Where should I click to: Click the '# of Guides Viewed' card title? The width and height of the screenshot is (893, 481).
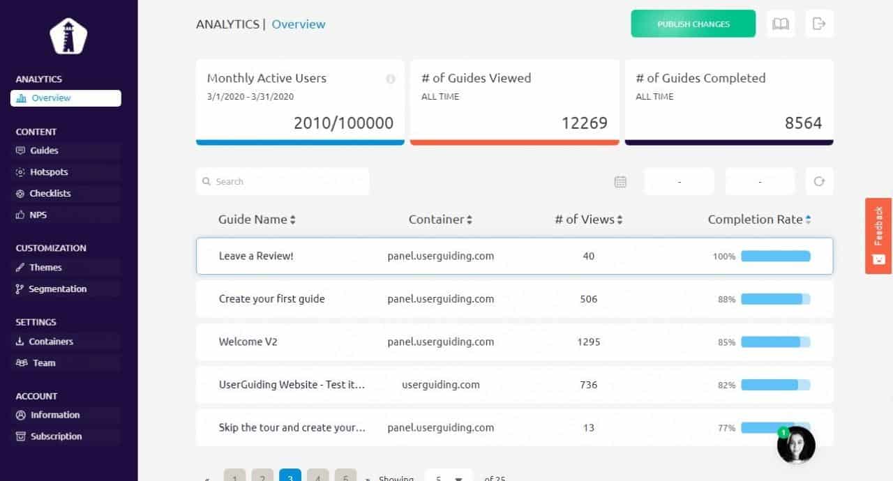tap(476, 78)
